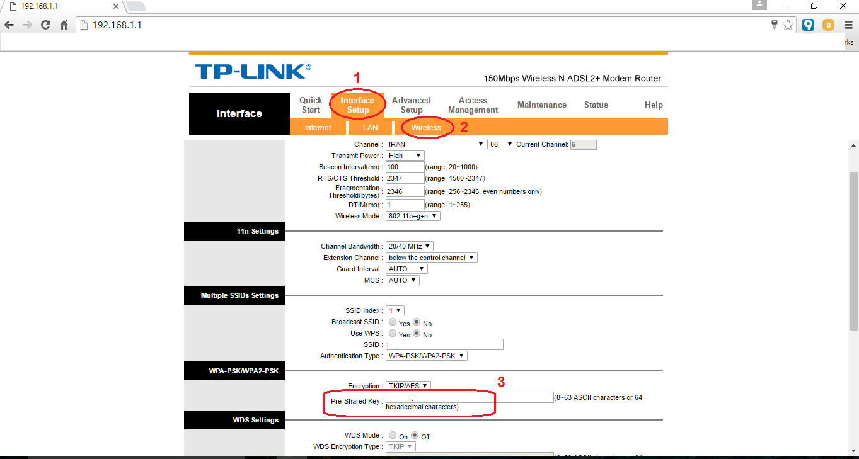Bookmark this page with the star icon
This screenshot has height=459, width=859.
click(x=788, y=25)
